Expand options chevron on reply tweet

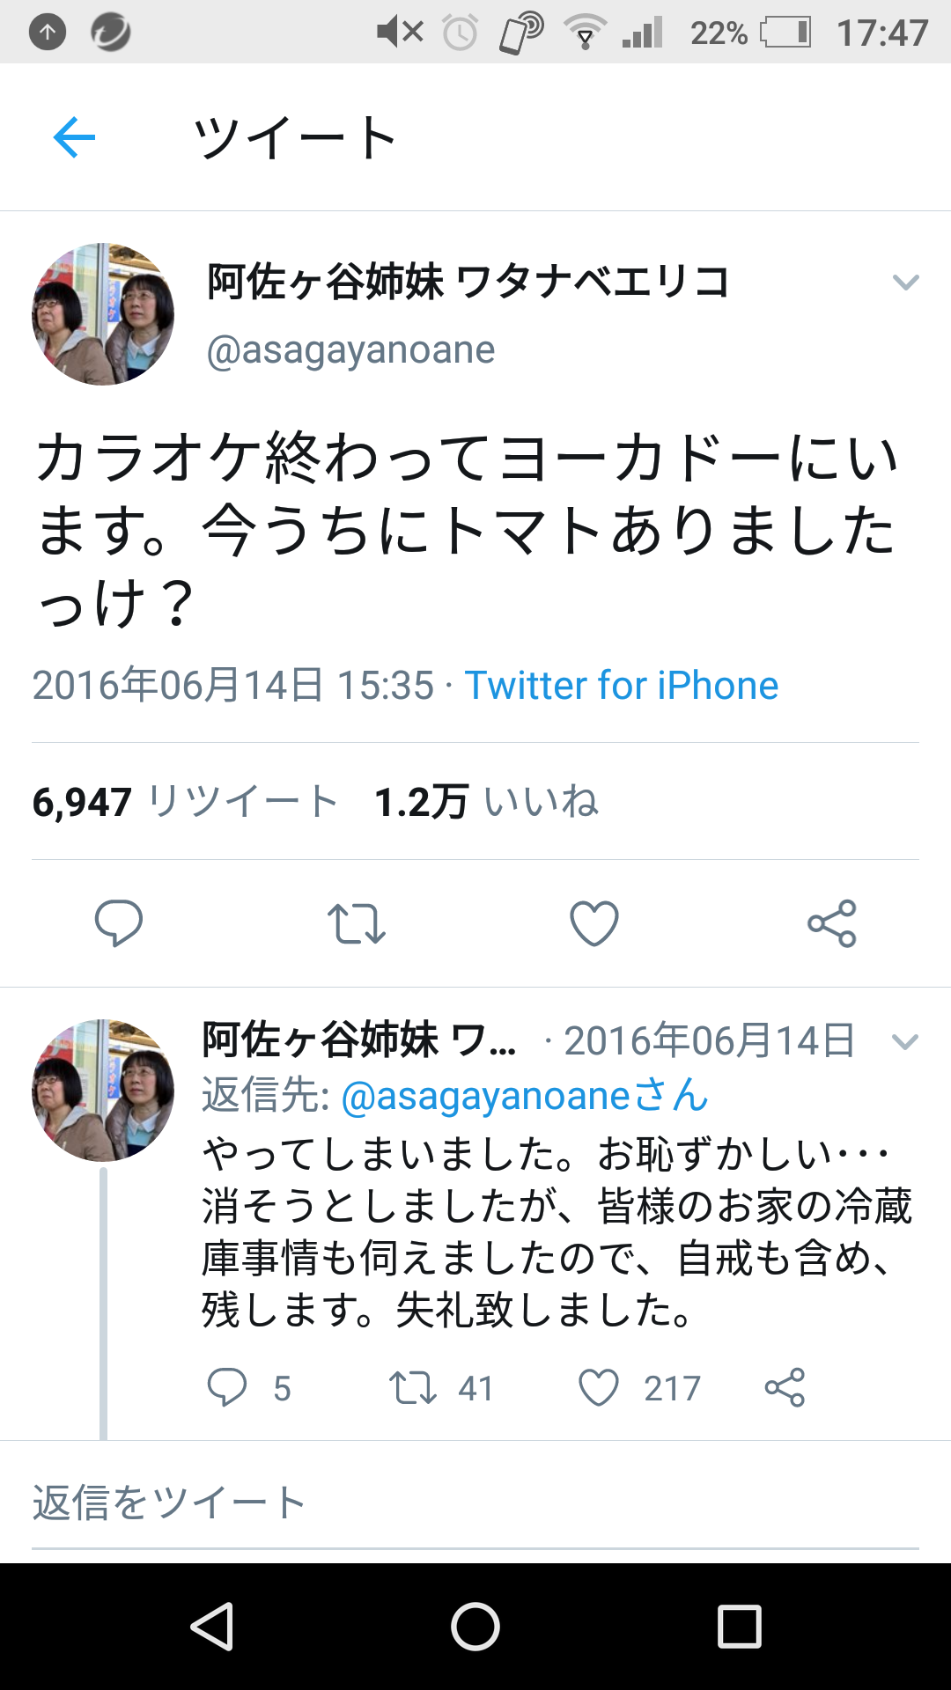(x=905, y=1042)
